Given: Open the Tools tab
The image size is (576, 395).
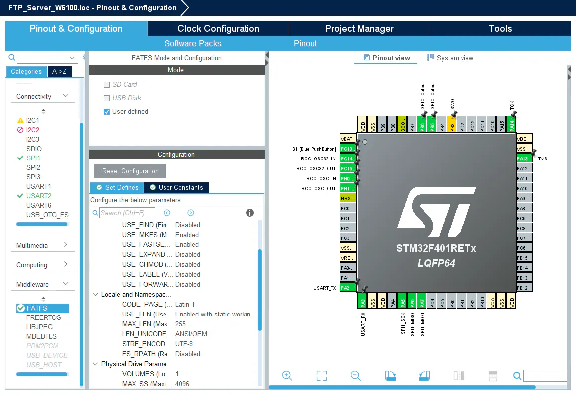Looking at the screenshot, I should click(500, 29).
